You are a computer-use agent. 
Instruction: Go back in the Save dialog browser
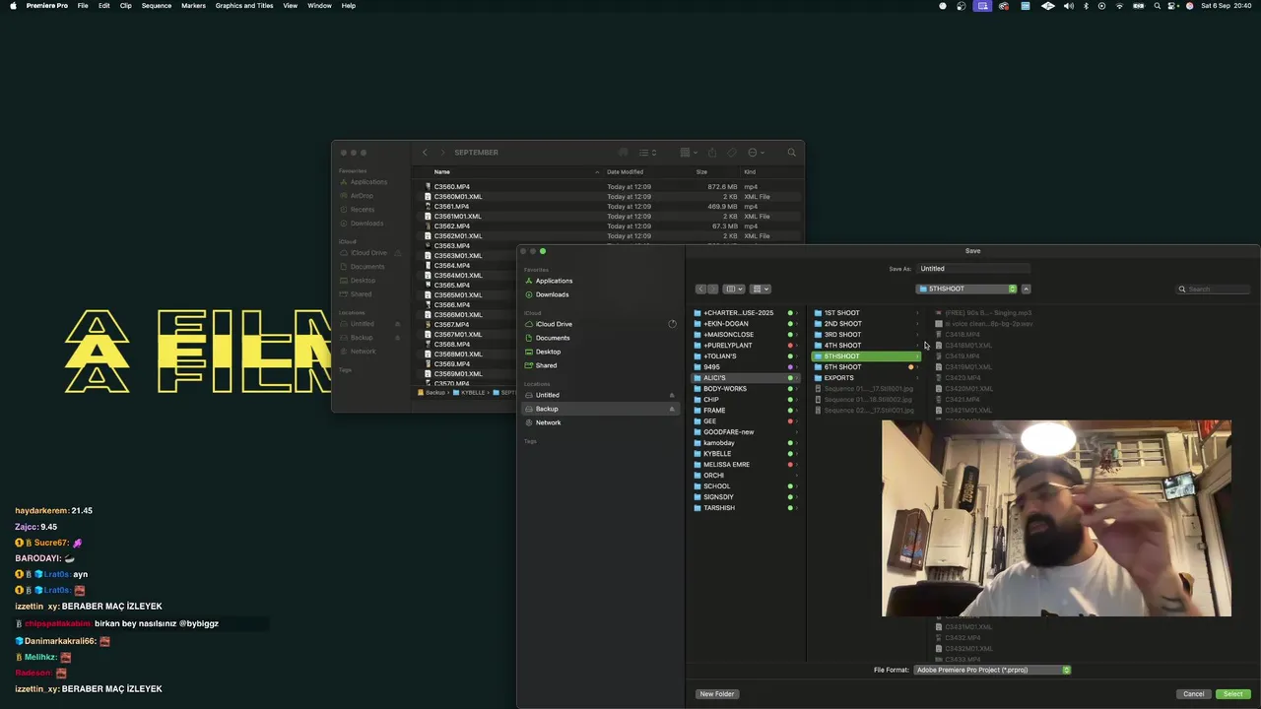click(700, 289)
